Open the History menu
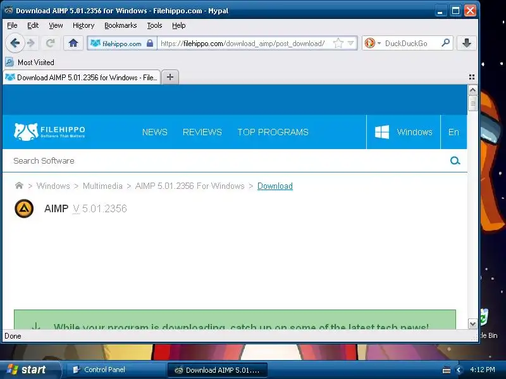Image resolution: width=506 pixels, height=379 pixels. [x=83, y=25]
